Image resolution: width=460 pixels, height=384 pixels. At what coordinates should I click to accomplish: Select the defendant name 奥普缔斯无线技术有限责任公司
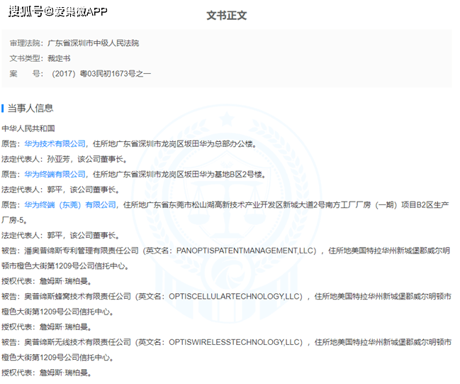click(78, 342)
